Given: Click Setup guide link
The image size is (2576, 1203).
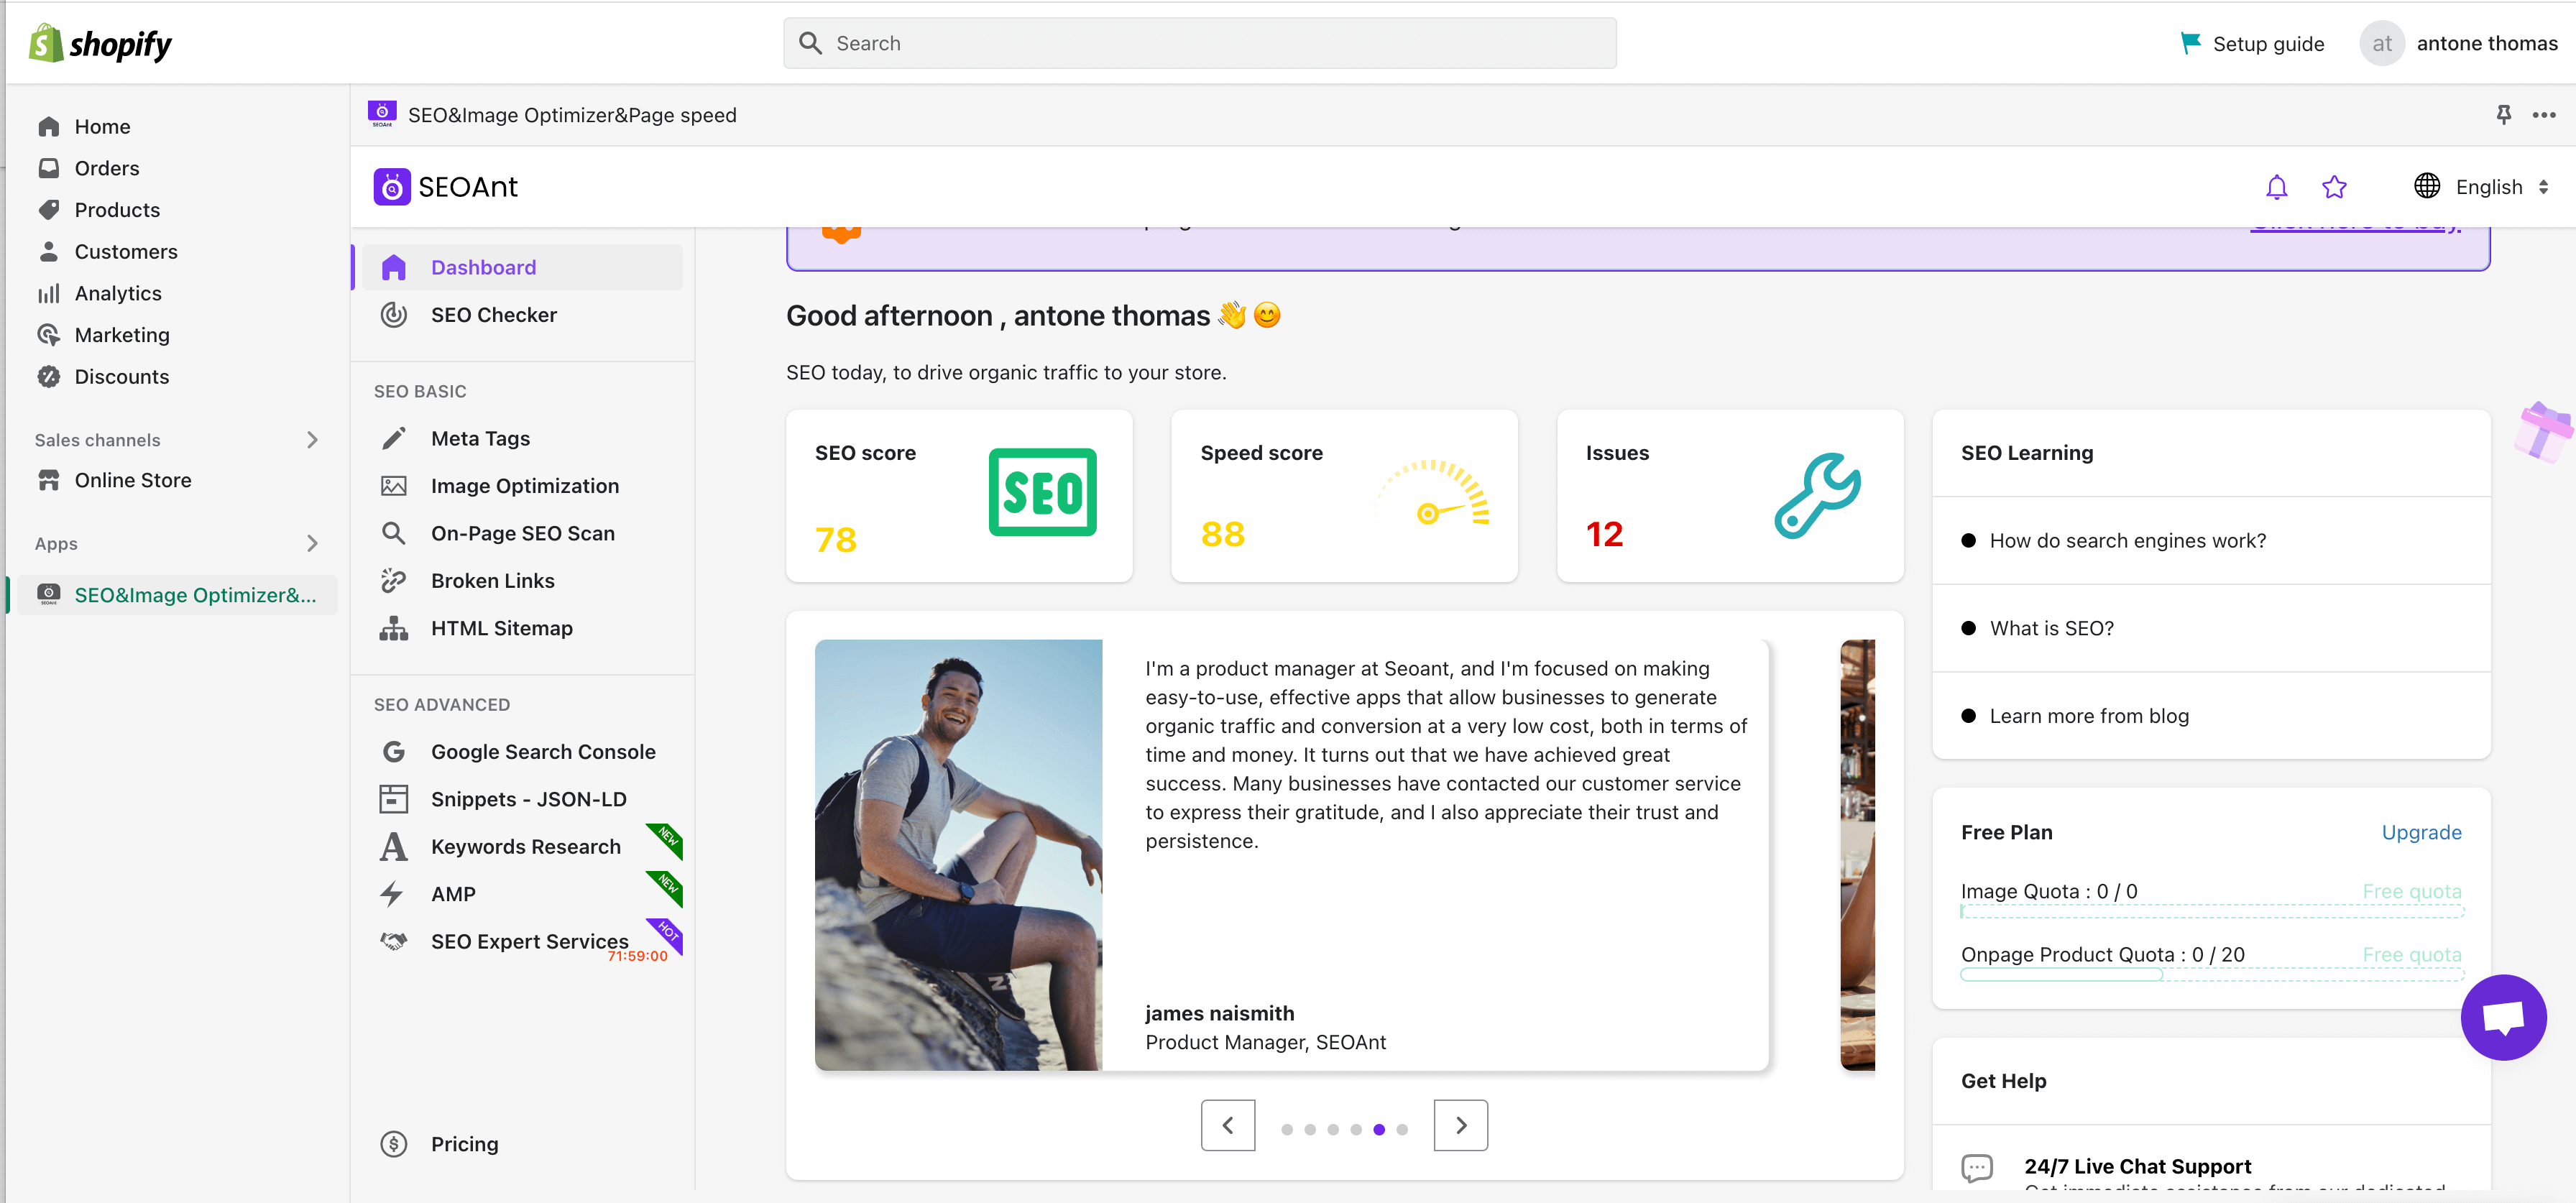Looking at the screenshot, I should (x=2267, y=43).
